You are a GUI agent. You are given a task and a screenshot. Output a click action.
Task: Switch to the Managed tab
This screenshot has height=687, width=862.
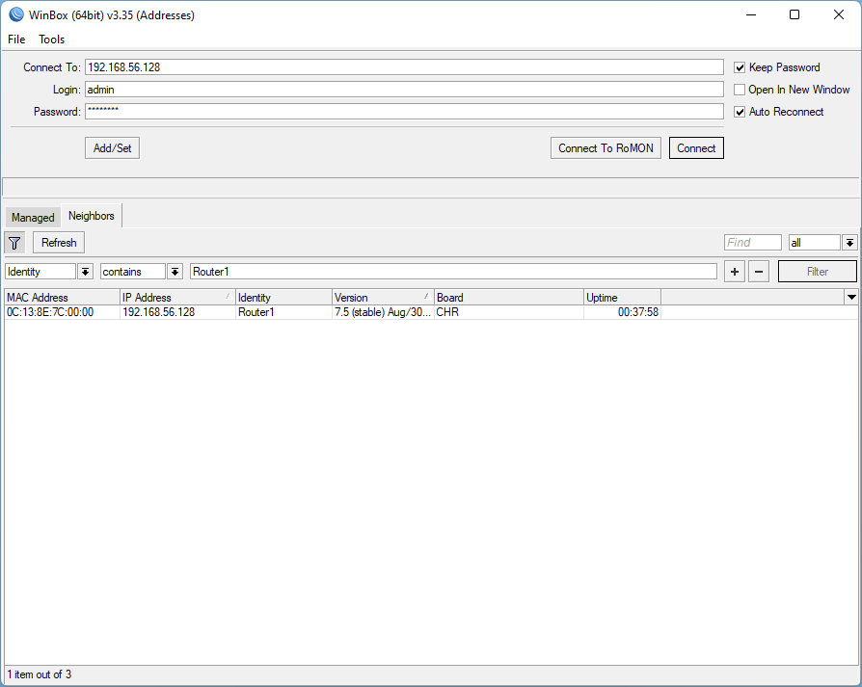click(x=32, y=216)
